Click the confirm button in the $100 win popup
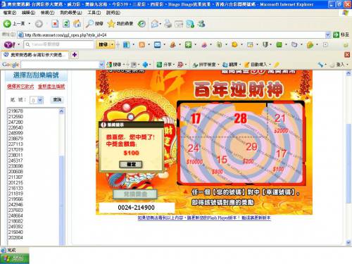The image size is (352, 264). [x=131, y=164]
